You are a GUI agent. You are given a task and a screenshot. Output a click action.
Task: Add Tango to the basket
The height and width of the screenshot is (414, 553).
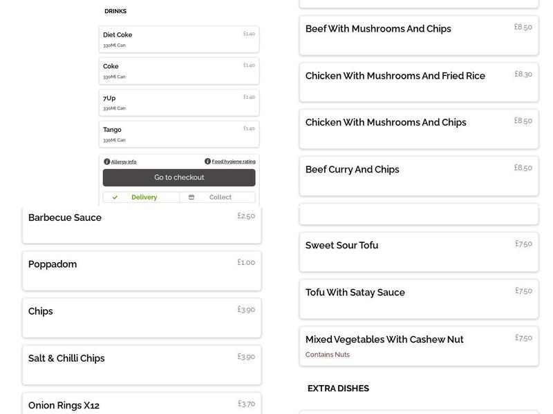178,133
